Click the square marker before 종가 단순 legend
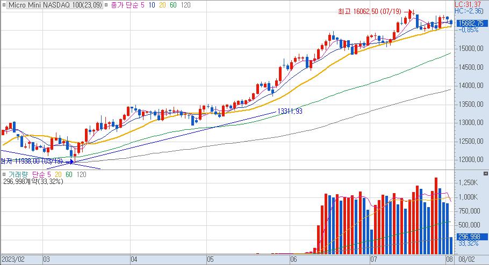 (106, 5)
